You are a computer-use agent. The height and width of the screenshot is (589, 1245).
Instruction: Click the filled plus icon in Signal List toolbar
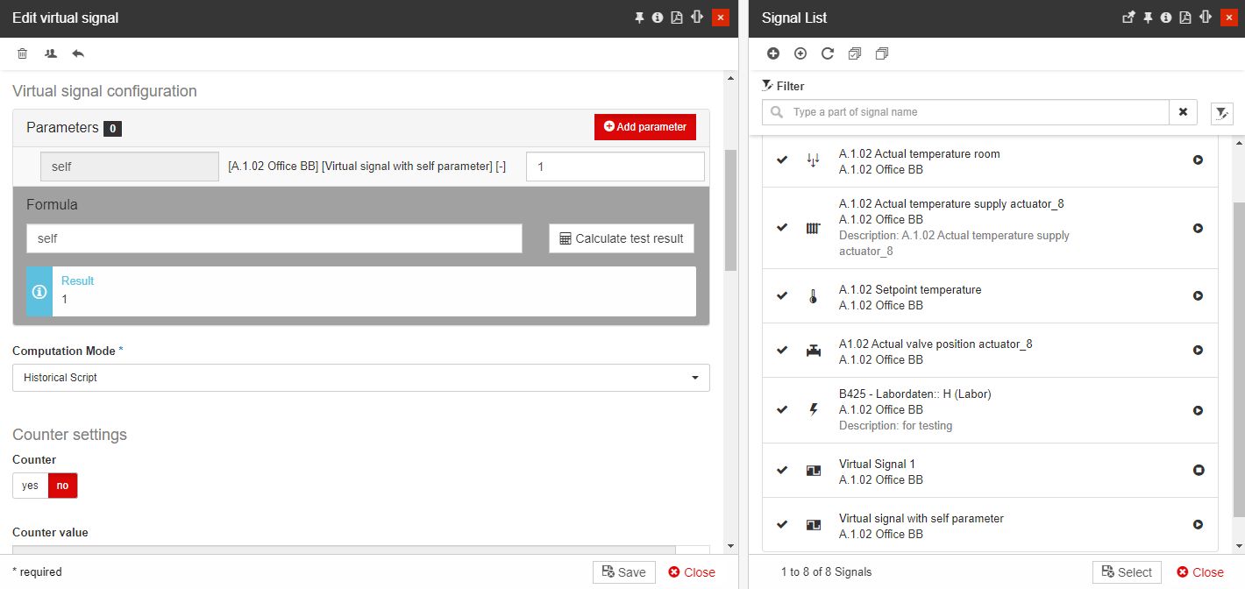tap(773, 53)
